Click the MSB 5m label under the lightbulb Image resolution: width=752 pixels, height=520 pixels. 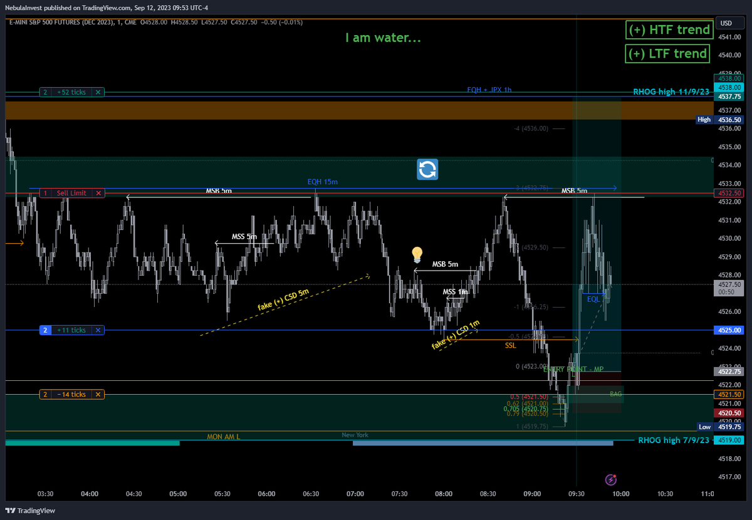(x=445, y=264)
